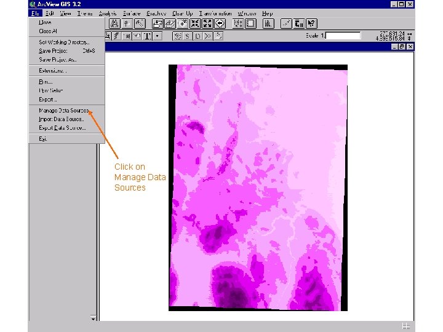The height and width of the screenshot is (332, 443).
Task: Expand the dropdown arrow beside Text tool
Action: tap(158, 36)
